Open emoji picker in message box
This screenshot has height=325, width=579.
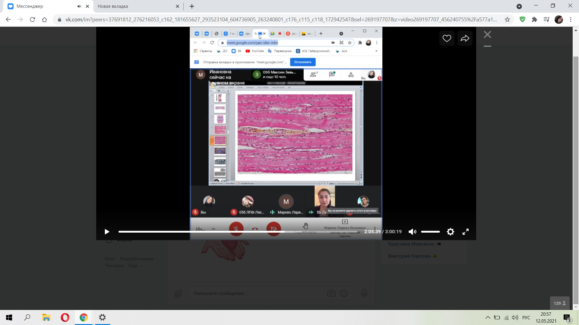pos(344,293)
